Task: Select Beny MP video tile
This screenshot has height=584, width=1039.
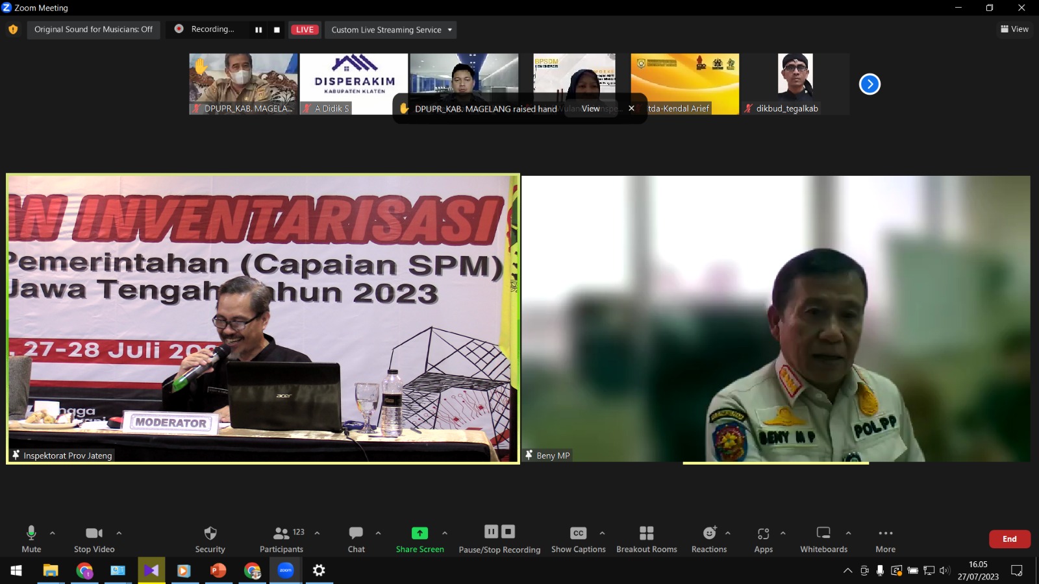Action: [776, 319]
